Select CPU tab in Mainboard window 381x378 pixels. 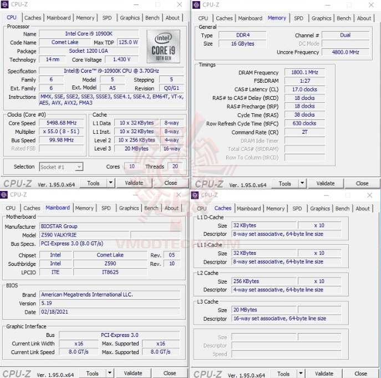(x=11, y=208)
